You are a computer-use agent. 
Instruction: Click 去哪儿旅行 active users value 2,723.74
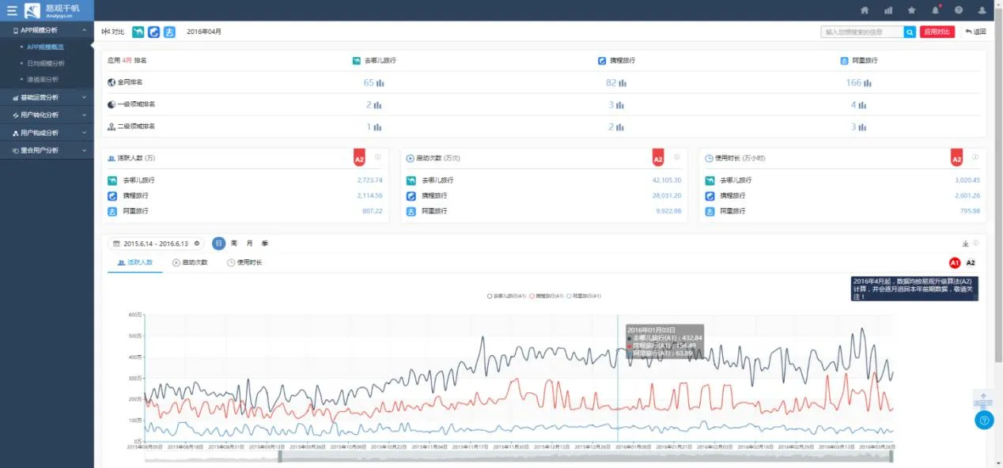369,180
